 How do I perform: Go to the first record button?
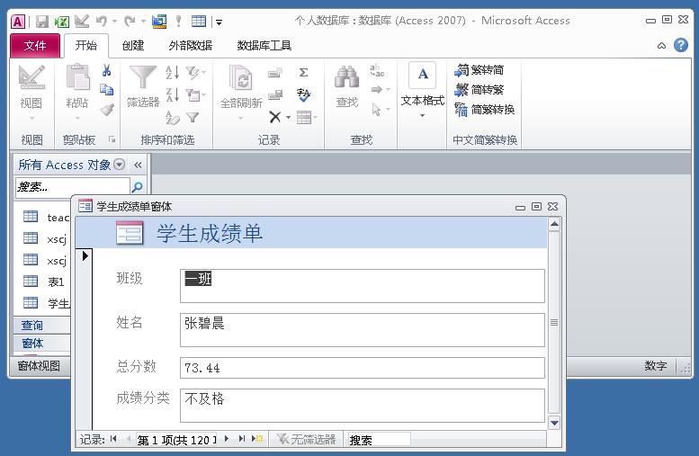(x=113, y=439)
